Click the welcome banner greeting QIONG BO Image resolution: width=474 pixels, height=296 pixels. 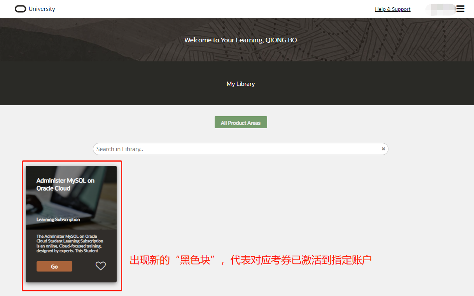coord(240,40)
